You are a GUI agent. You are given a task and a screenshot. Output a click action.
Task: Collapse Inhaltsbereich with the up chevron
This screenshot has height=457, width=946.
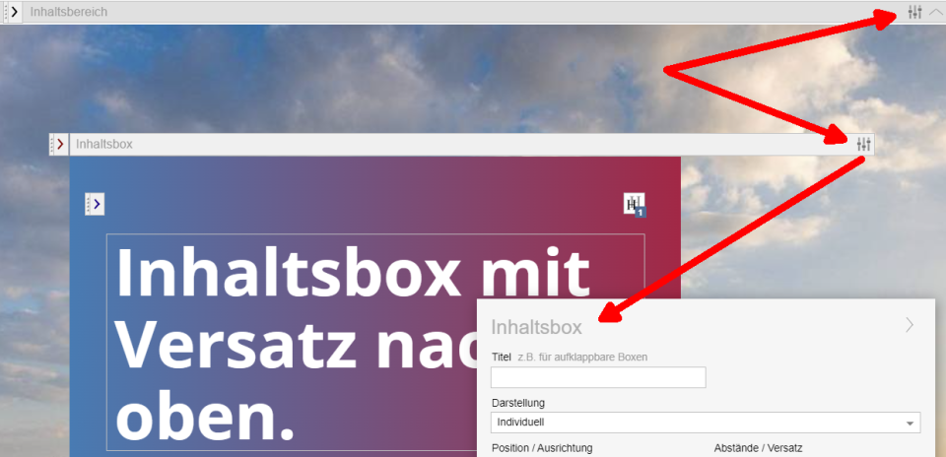click(x=936, y=12)
